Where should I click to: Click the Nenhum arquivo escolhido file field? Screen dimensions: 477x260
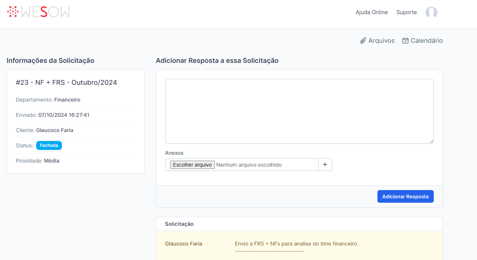(x=242, y=164)
